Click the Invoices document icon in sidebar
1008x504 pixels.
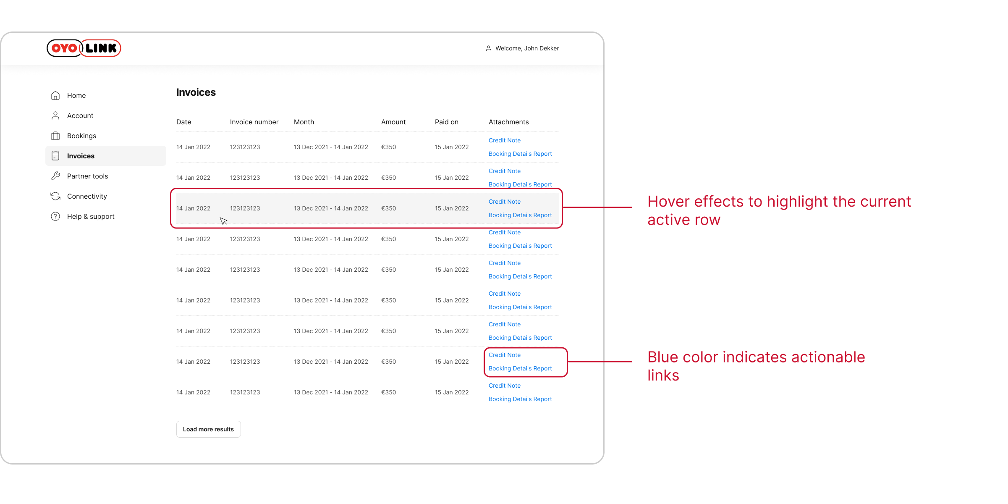point(55,156)
